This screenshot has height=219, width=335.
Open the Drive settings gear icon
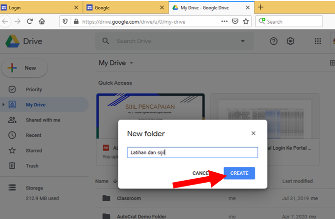coord(290,41)
